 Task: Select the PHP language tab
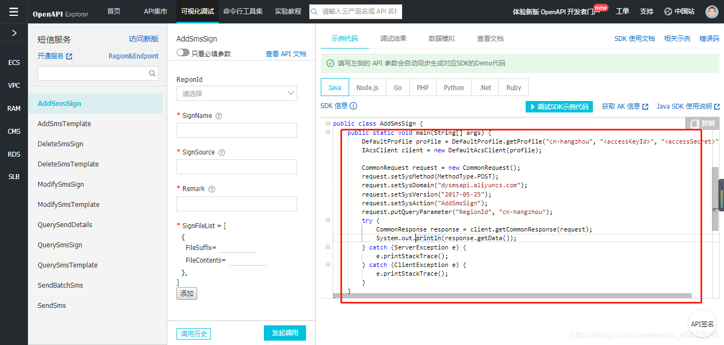pyautogui.click(x=422, y=87)
